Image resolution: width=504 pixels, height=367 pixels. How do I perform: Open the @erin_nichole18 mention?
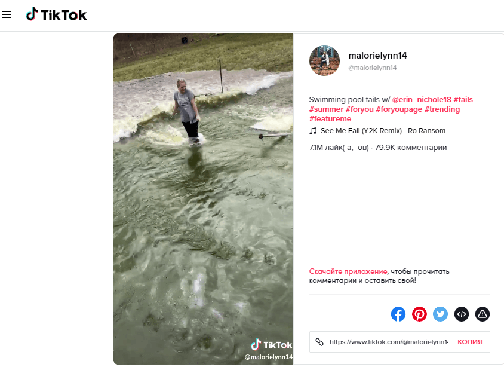[422, 100]
